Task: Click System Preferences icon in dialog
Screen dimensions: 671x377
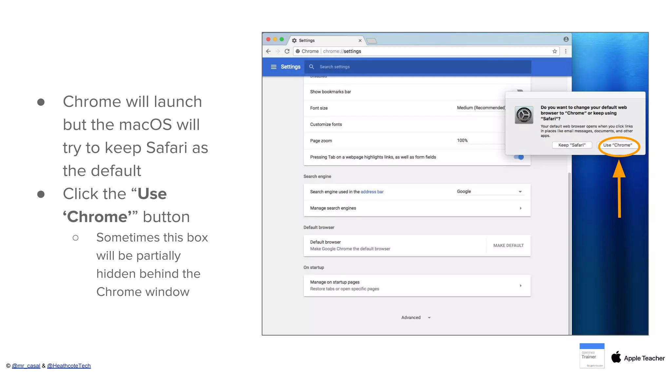Action: [x=524, y=115]
